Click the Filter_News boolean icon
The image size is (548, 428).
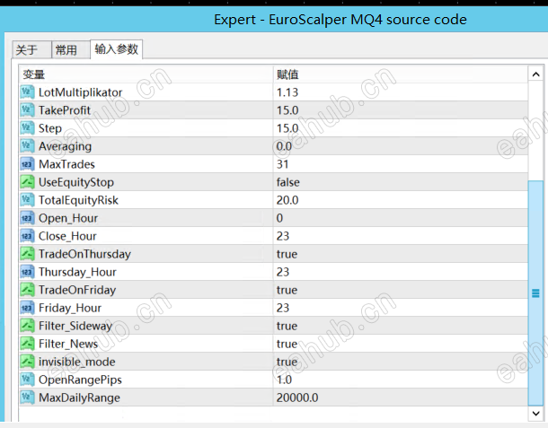(x=27, y=344)
